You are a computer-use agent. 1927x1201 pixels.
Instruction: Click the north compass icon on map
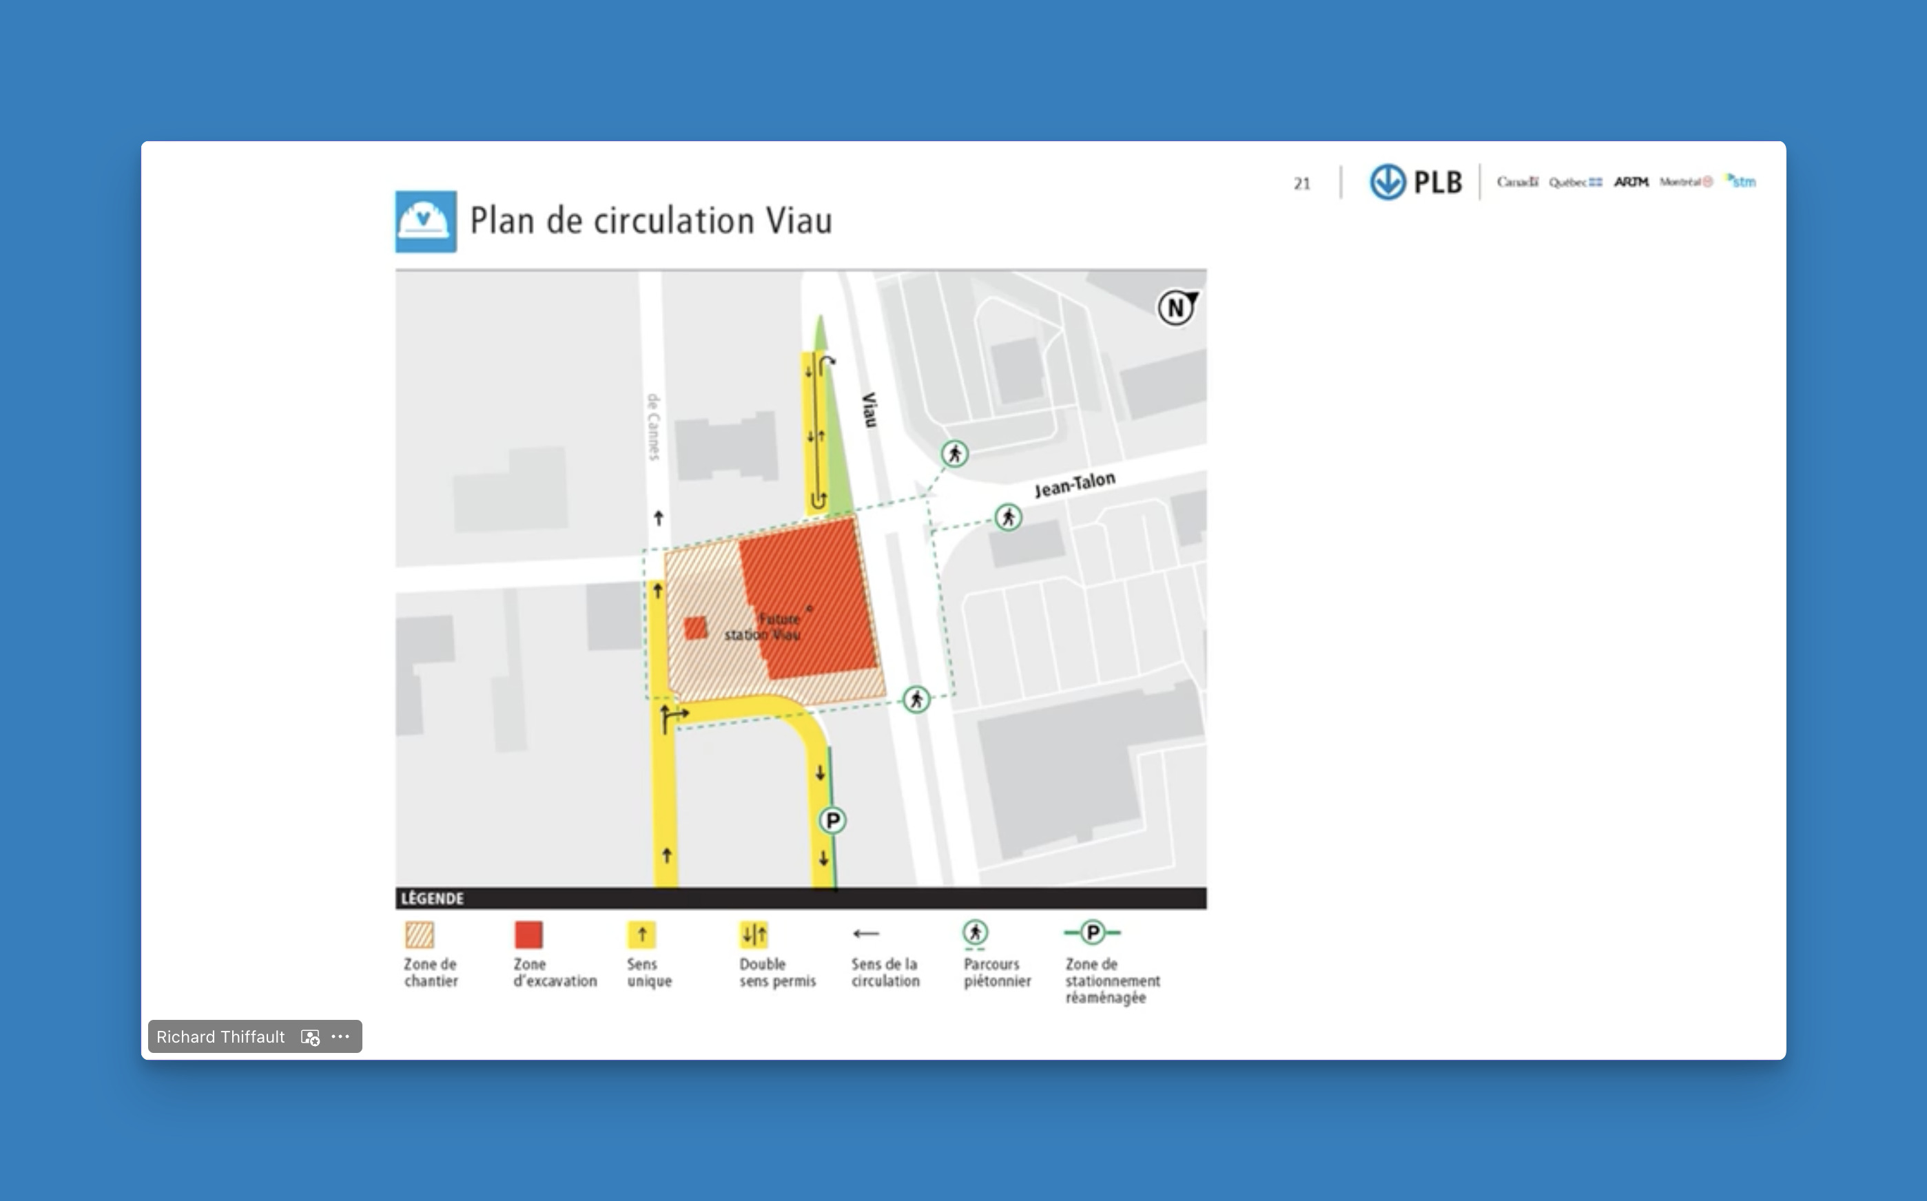tap(1177, 307)
